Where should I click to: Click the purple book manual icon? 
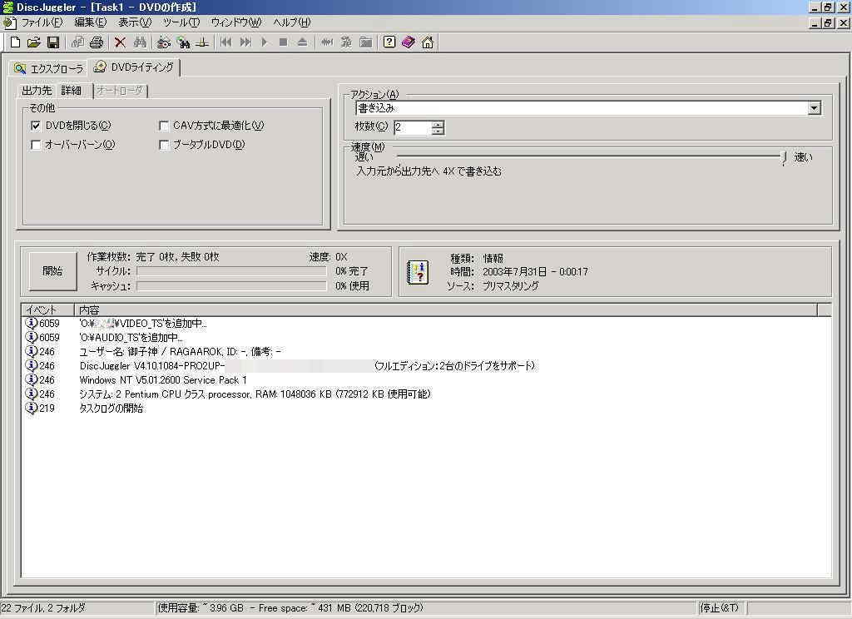[408, 42]
